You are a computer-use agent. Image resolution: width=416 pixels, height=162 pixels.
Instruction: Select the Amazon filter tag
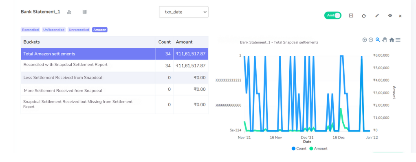[100, 30]
